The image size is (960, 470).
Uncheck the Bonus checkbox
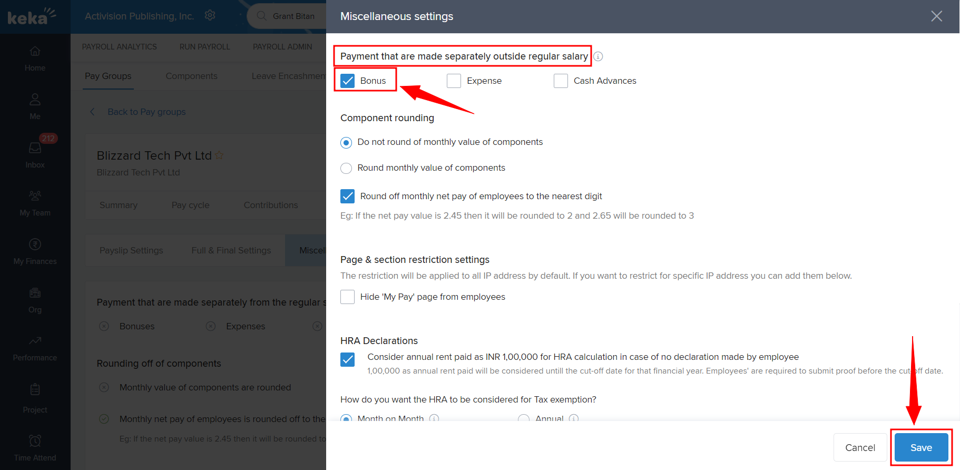[x=348, y=81]
